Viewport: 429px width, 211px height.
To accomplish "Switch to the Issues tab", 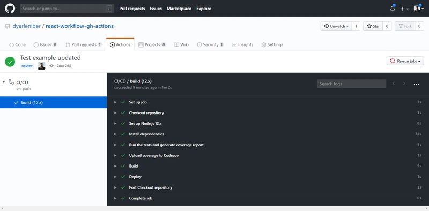I will [45, 44].
